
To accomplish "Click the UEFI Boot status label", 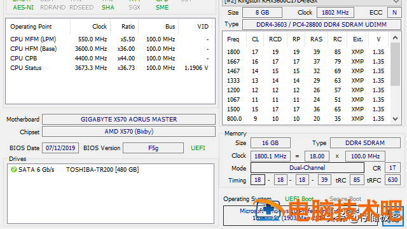I will click(300, 199).
